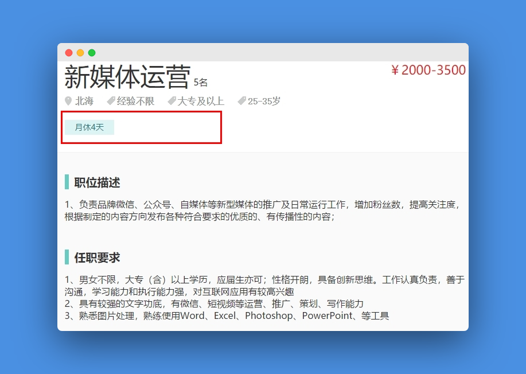Click the job title 新媒体运营
This screenshot has width=526, height=374.
(x=127, y=77)
